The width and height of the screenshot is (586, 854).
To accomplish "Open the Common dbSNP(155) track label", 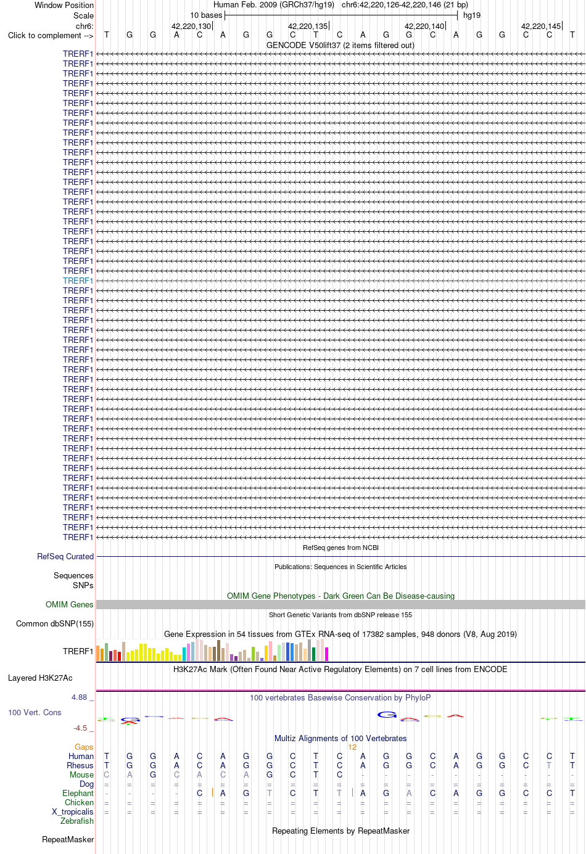I will [x=55, y=623].
